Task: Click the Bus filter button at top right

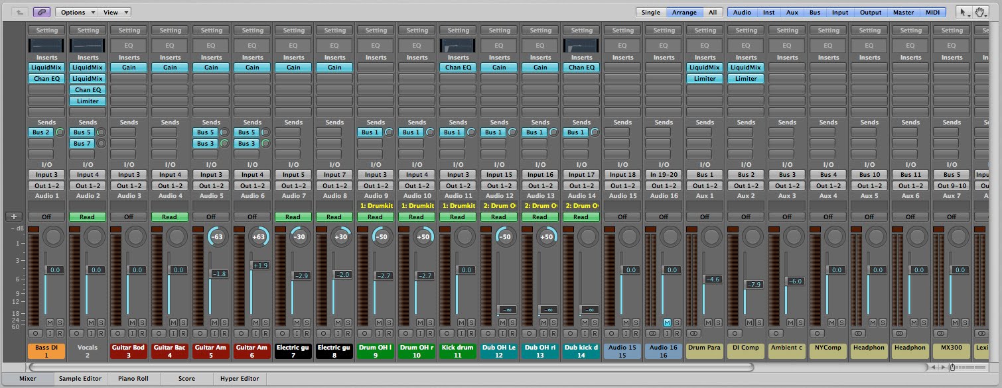Action: tap(815, 12)
